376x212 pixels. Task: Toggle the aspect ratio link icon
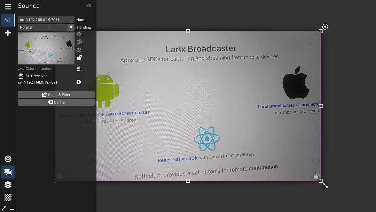click(x=79, y=50)
